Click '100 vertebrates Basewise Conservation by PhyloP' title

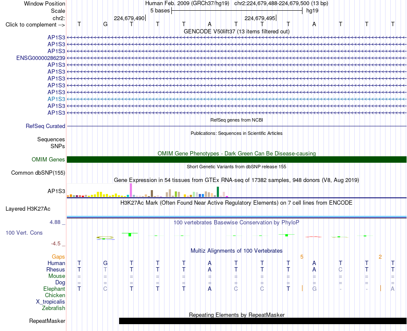point(236,223)
